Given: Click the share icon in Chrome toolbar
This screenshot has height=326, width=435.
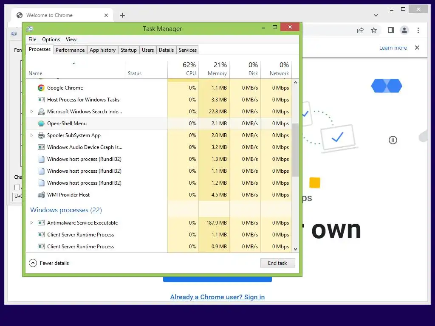Looking at the screenshot, I should (x=360, y=30).
